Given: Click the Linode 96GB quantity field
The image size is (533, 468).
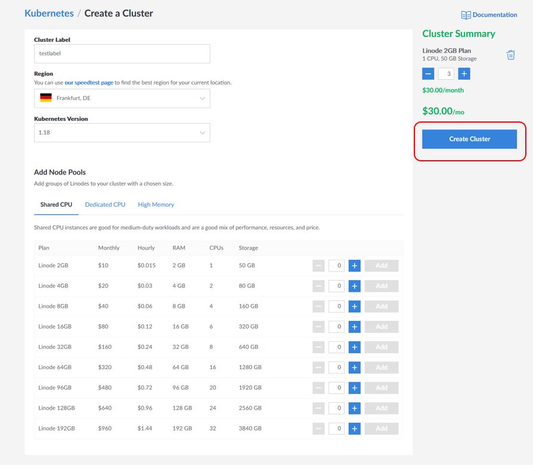Looking at the screenshot, I should (336, 388).
